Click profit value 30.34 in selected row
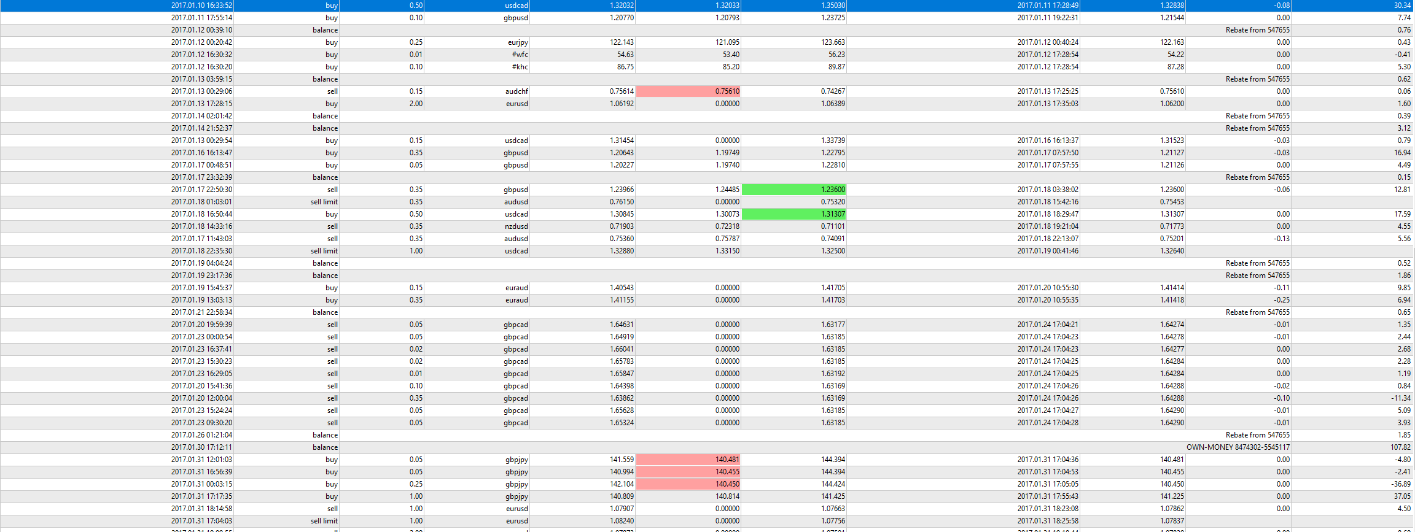The width and height of the screenshot is (1415, 532). tap(1402, 6)
